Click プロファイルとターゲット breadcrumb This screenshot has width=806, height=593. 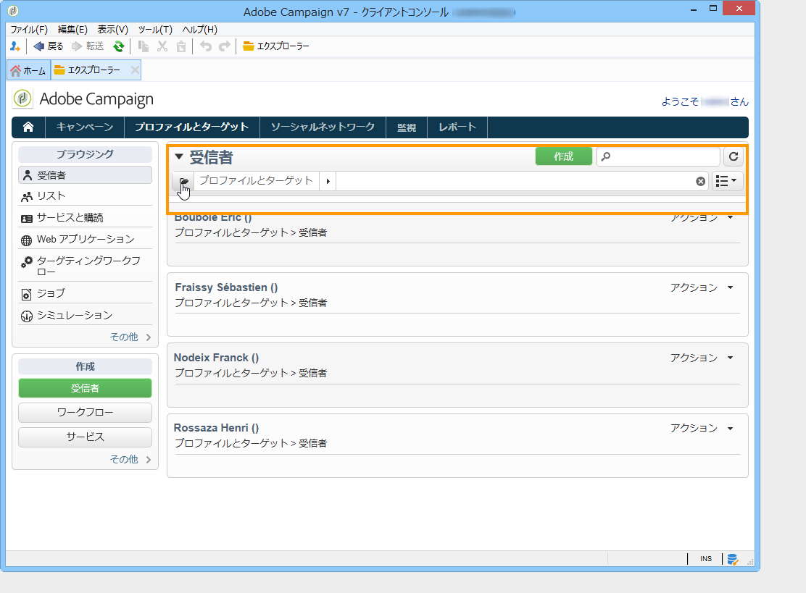[256, 181]
